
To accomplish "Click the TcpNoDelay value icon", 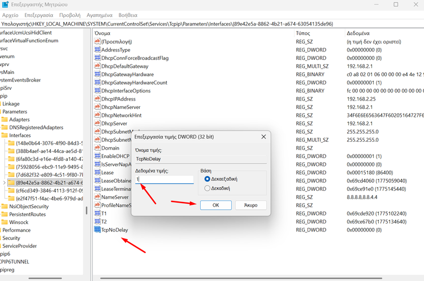I will coord(97,230).
